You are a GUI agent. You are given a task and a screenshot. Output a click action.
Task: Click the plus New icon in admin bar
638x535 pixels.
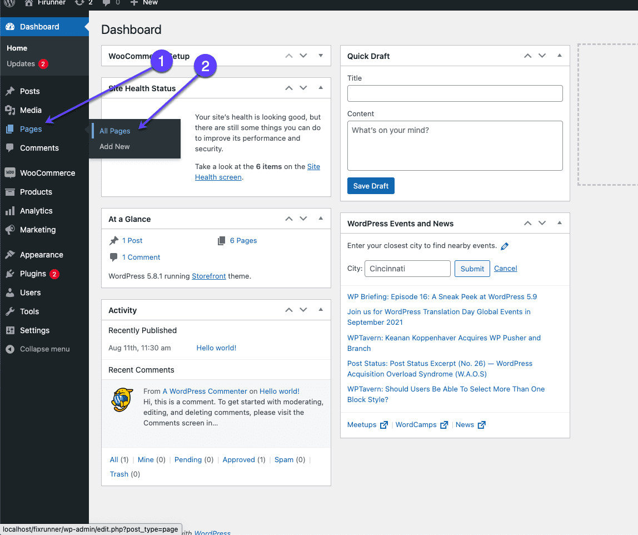(134, 3)
